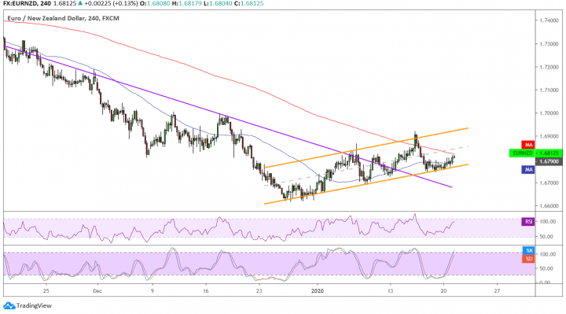Click the blue %K stochastic label
This screenshot has width=566, height=314.
(x=528, y=251)
